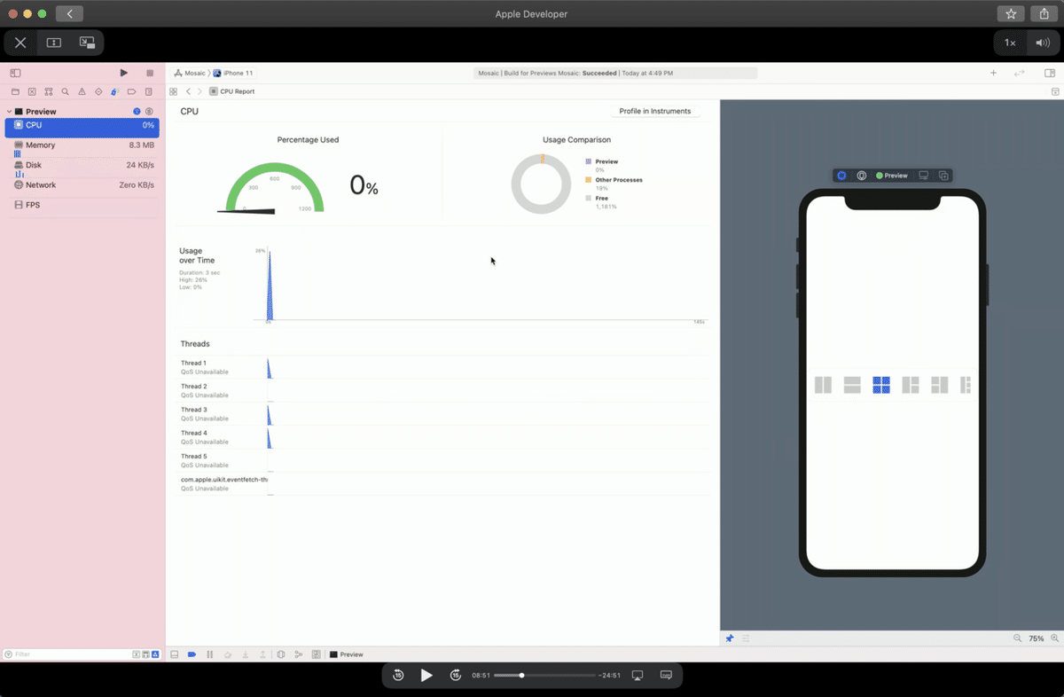Open preview device settings display icon
The height and width of the screenshot is (697, 1064).
(x=924, y=176)
